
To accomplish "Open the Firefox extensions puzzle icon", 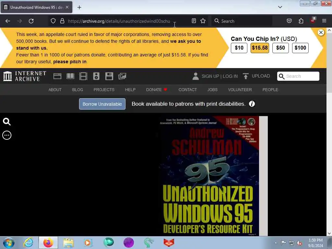I will tap(301, 21).
